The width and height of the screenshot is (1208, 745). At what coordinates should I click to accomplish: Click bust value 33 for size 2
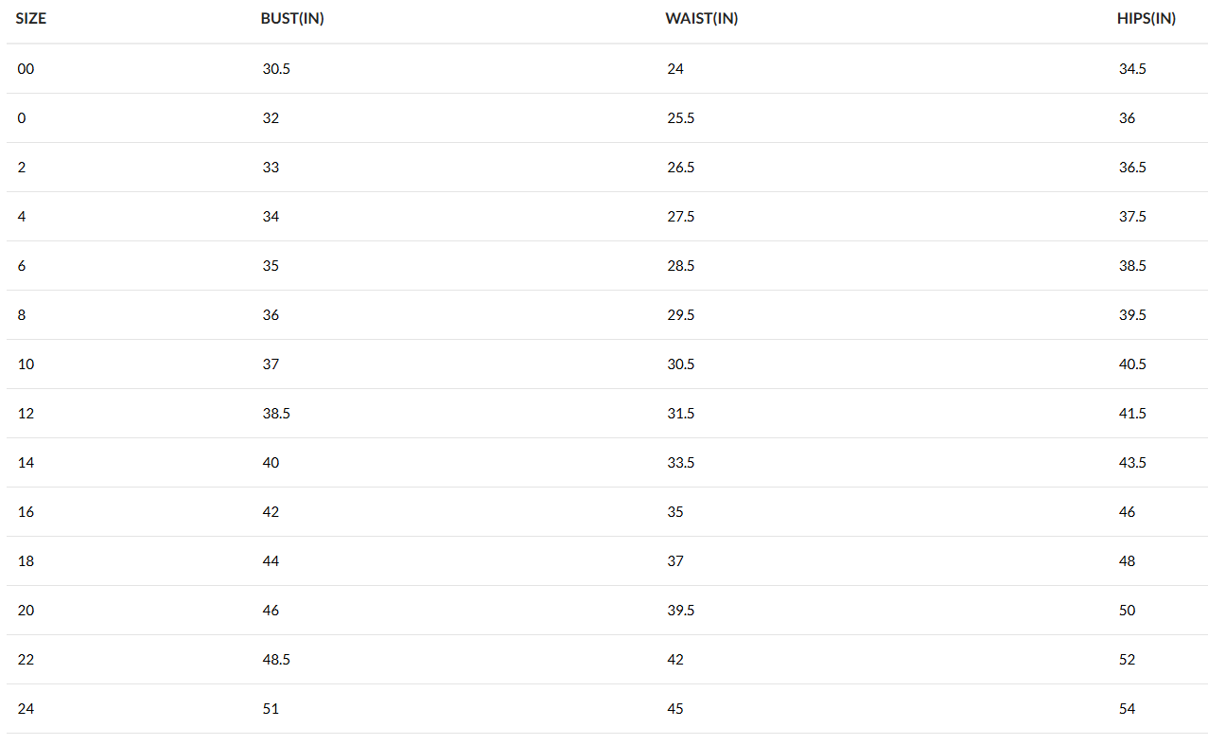pos(271,168)
